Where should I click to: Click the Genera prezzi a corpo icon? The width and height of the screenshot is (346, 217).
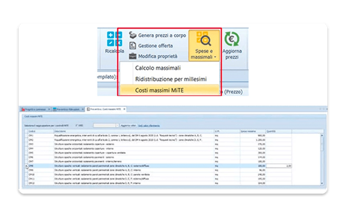pyautogui.click(x=132, y=35)
